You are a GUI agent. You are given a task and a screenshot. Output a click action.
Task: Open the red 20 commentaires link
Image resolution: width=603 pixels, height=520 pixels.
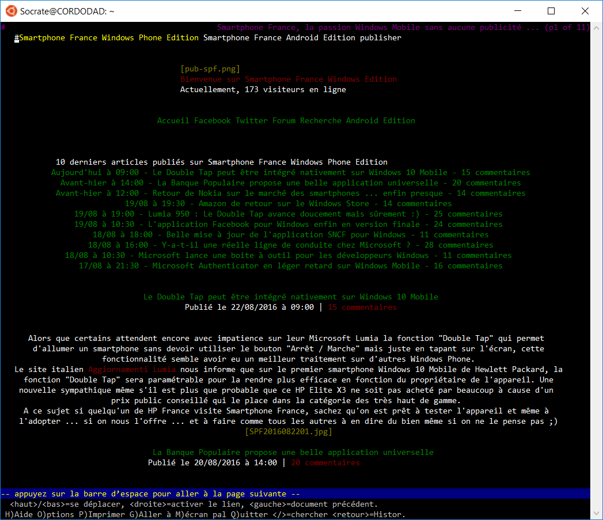325,463
